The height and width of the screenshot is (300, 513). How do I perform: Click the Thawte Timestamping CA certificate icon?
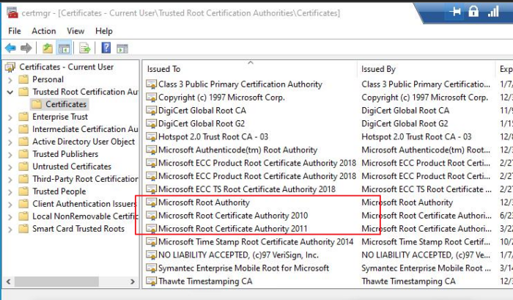click(151, 282)
